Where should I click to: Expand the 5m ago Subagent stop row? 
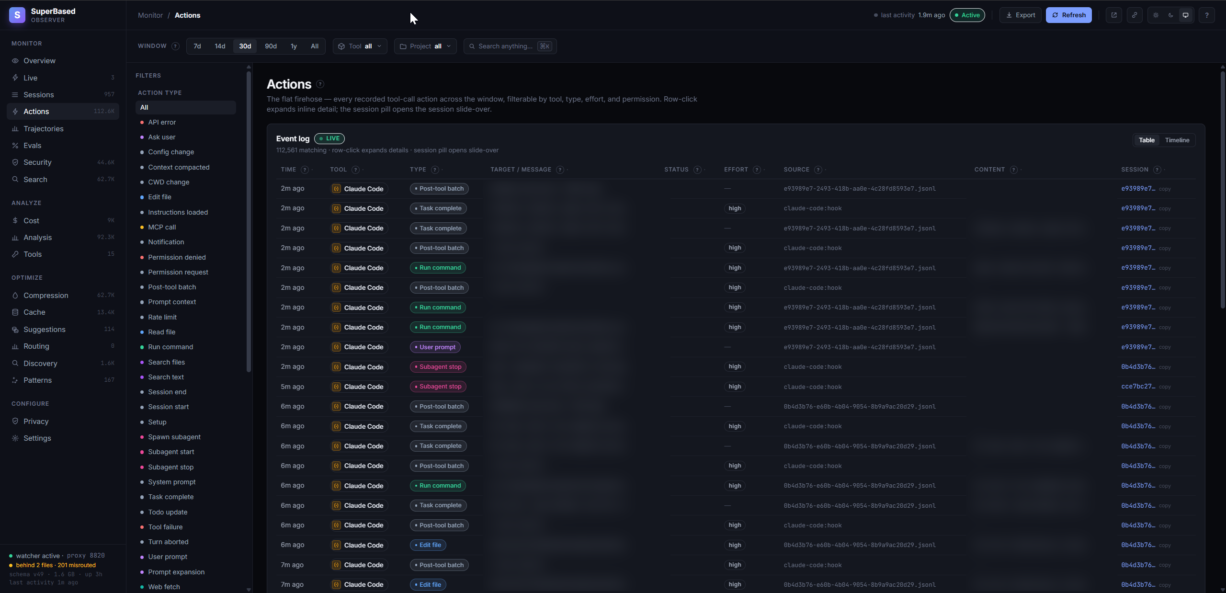736,387
